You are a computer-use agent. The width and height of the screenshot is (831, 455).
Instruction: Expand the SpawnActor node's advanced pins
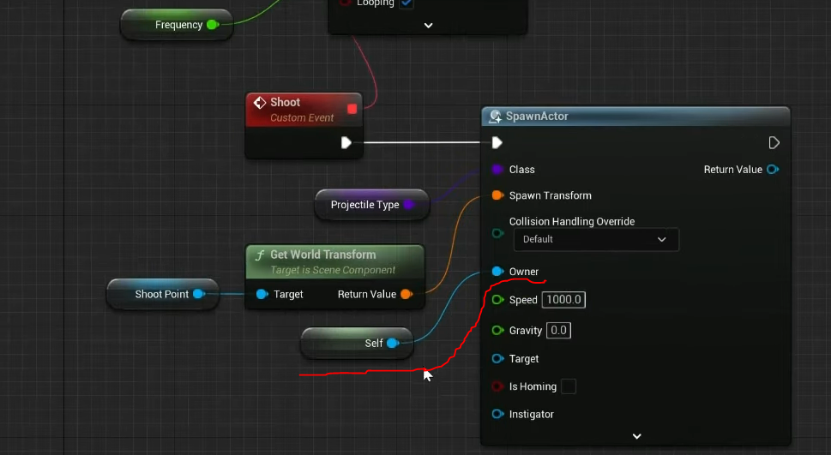(x=636, y=436)
